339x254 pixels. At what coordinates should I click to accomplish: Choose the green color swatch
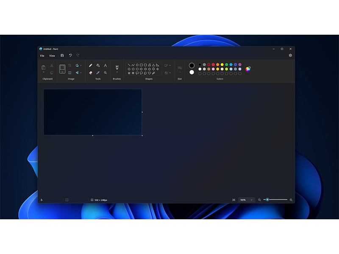(x=227, y=65)
